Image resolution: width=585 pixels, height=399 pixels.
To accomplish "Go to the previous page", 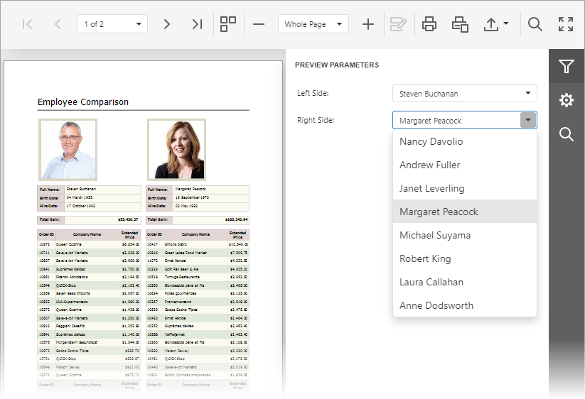I will click(x=58, y=24).
